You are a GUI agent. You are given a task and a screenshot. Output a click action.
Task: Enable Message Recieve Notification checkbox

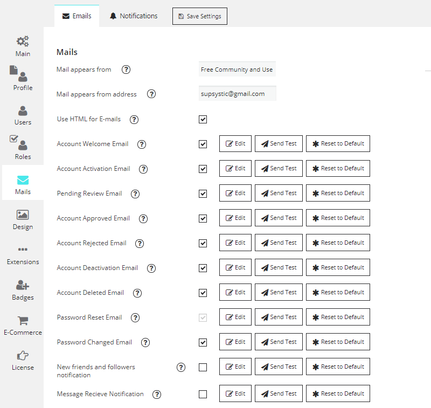pyautogui.click(x=203, y=394)
